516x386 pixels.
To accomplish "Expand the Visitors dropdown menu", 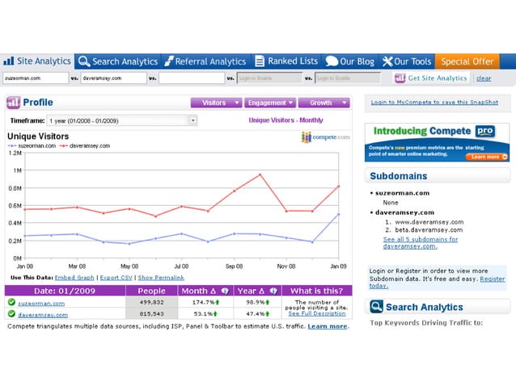I will (216, 103).
